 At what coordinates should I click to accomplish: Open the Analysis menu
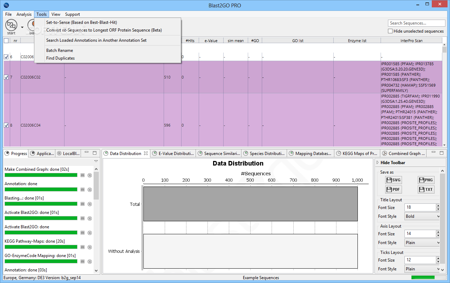point(24,14)
